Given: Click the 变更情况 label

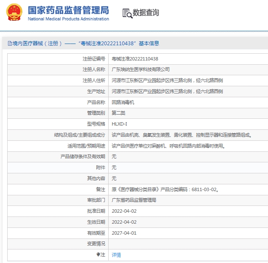Looking at the screenshot, I should pos(96,244).
